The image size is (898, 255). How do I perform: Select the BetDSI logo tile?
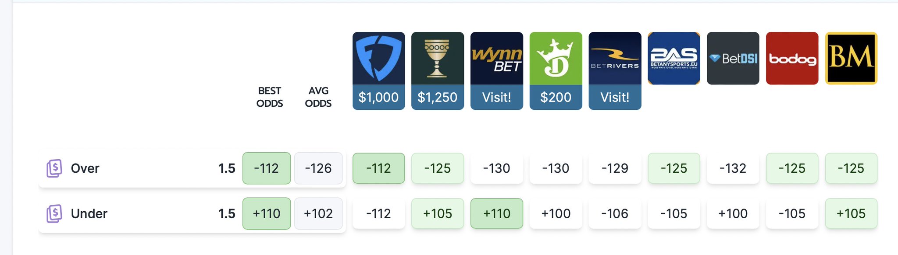coord(733,58)
